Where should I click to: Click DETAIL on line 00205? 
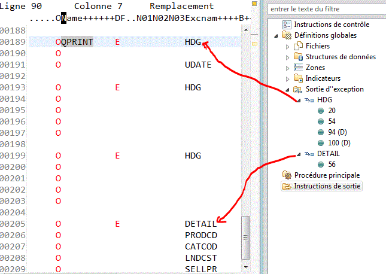pyautogui.click(x=201, y=224)
